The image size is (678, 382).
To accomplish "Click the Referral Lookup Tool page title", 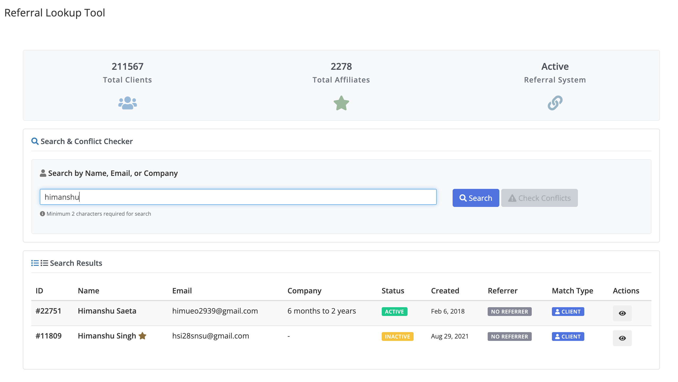I will click(55, 13).
